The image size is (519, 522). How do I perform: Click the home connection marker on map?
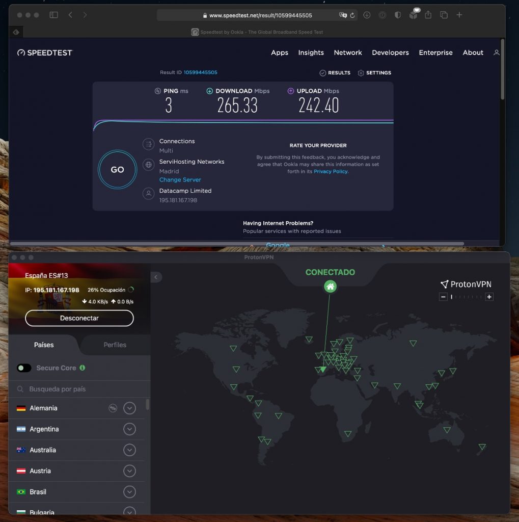(x=330, y=286)
